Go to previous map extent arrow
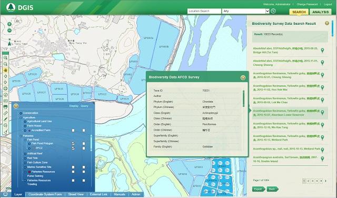The height and width of the screenshot is (198, 337). (x=6, y=76)
